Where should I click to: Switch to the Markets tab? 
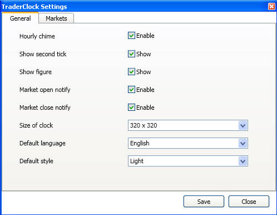56,18
